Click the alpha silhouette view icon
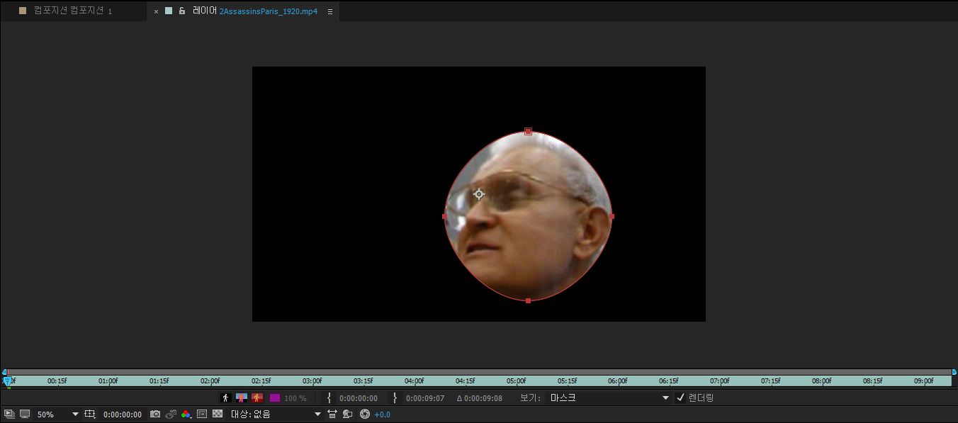The width and height of the screenshot is (958, 423). pos(225,398)
